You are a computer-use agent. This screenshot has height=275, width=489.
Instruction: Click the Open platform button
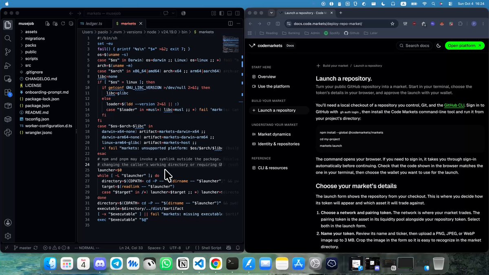[465, 46]
